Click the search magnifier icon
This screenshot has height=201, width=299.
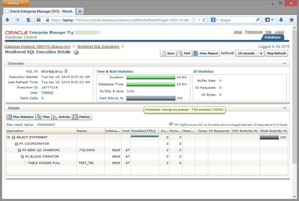coord(258,20)
